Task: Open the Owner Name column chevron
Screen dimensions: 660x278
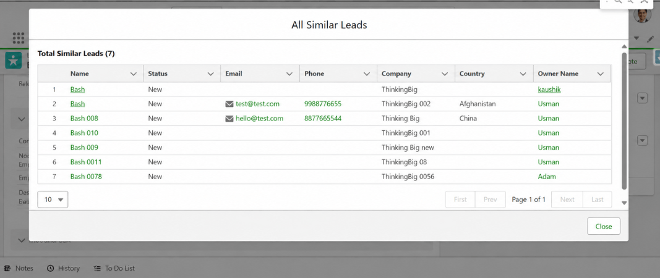Action: click(601, 74)
